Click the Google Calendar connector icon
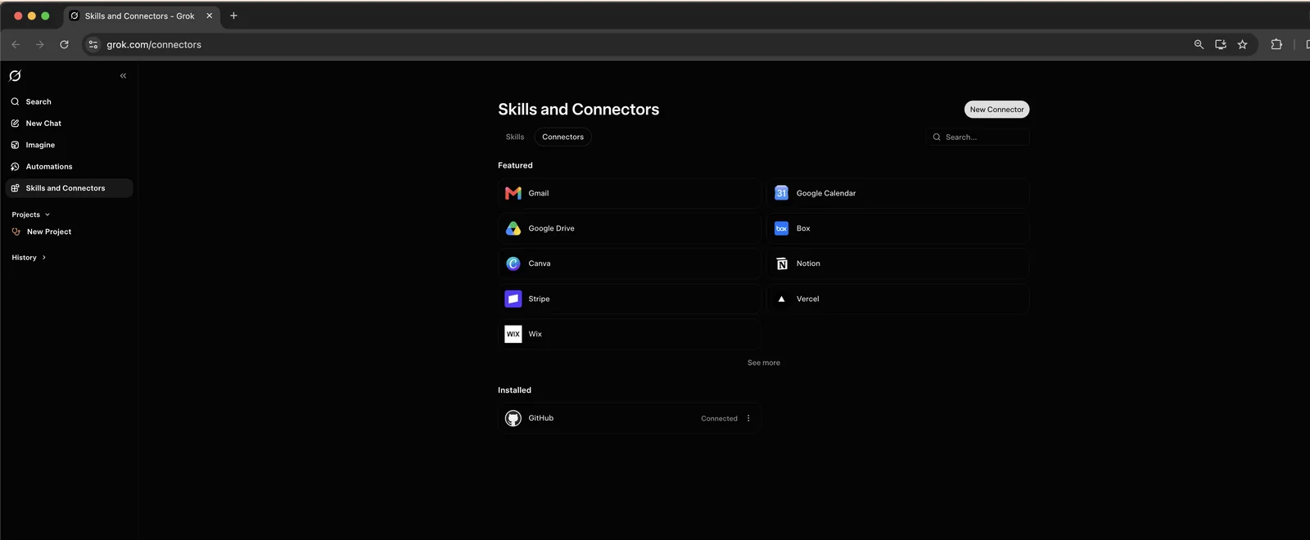Viewport: 1310px width, 540px height. pos(781,193)
